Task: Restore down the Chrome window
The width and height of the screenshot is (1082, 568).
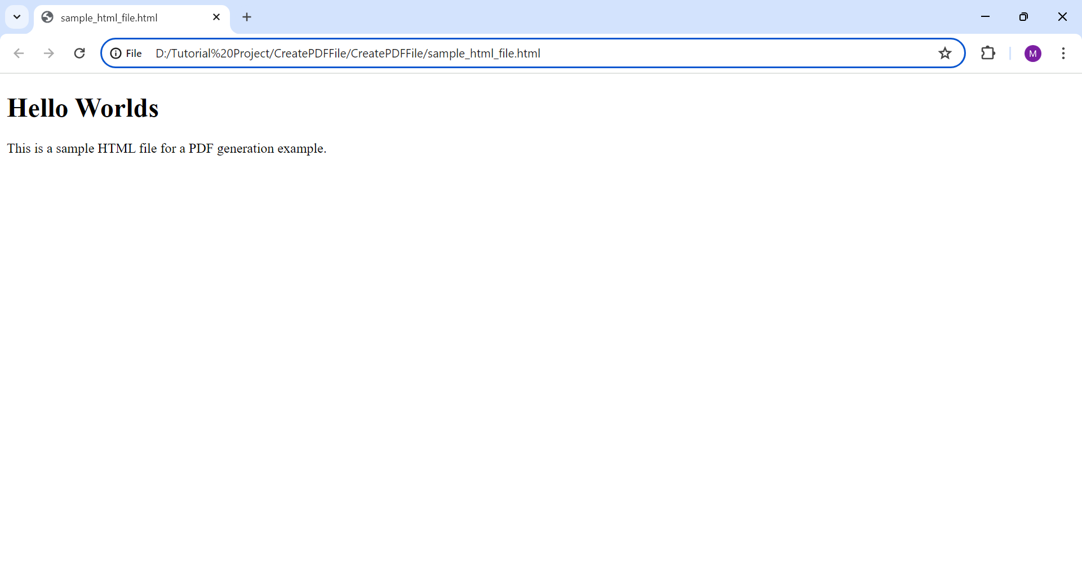Action: coord(1024,17)
